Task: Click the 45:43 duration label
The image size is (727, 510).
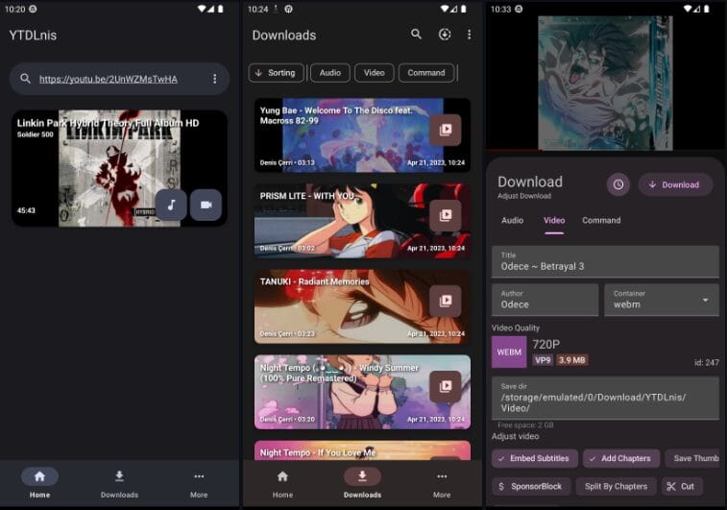Action: [x=26, y=210]
